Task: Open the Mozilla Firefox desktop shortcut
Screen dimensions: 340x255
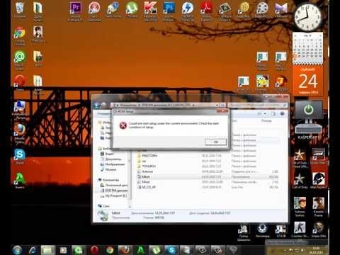Action: tap(20, 133)
